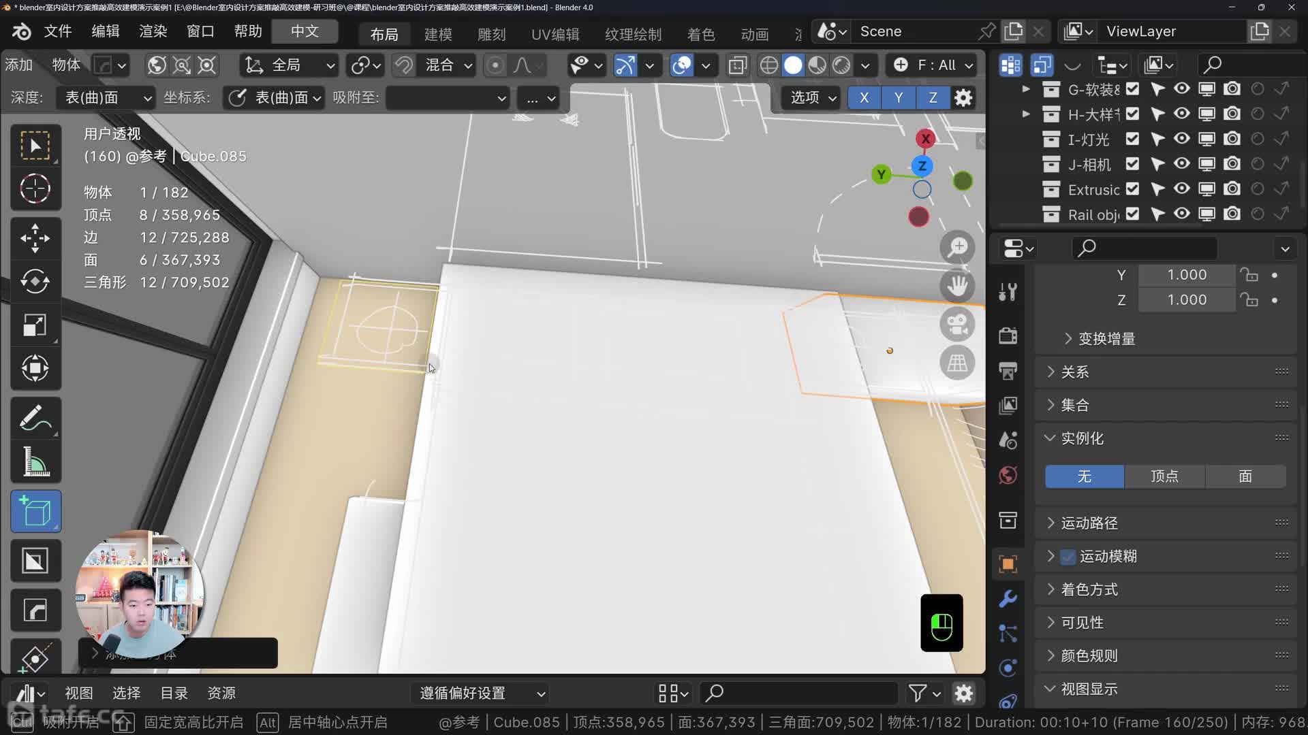Switch to the UV编辑 workspace tab
Image resolution: width=1308 pixels, height=735 pixels.
click(555, 34)
